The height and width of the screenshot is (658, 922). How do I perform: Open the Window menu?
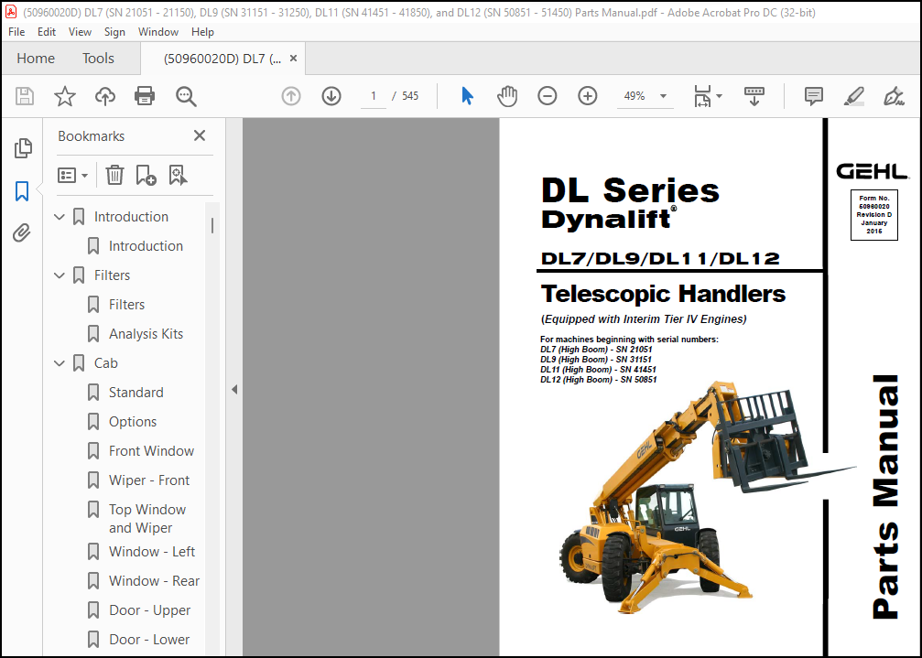158,32
